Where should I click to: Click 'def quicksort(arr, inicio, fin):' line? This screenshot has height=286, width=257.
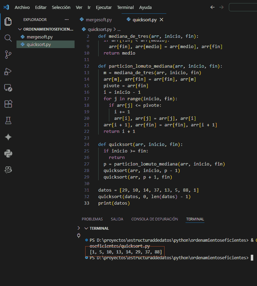[140, 145]
